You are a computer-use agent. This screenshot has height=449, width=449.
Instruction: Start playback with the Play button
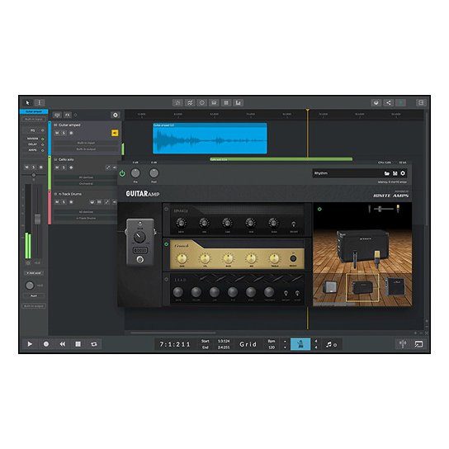[30, 344]
